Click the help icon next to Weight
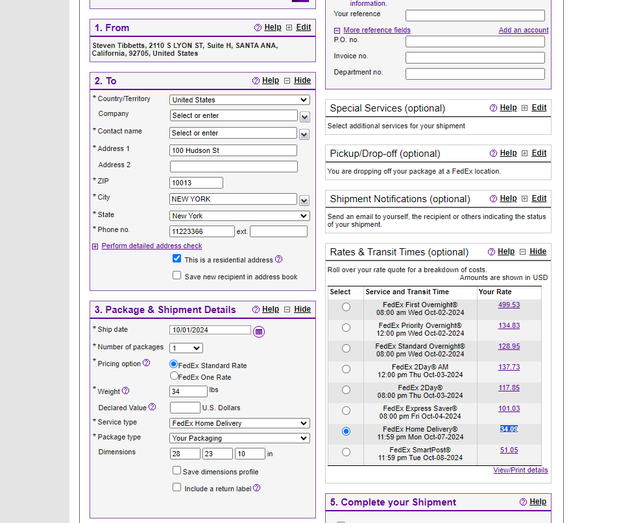 pyautogui.click(x=125, y=391)
